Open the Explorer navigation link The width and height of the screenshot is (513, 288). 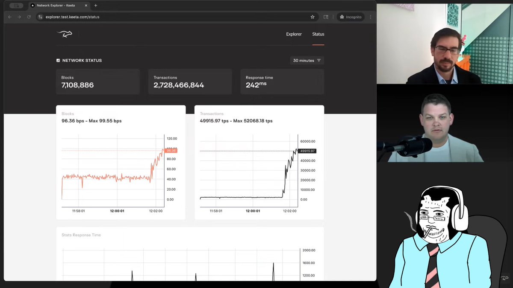pos(294,34)
